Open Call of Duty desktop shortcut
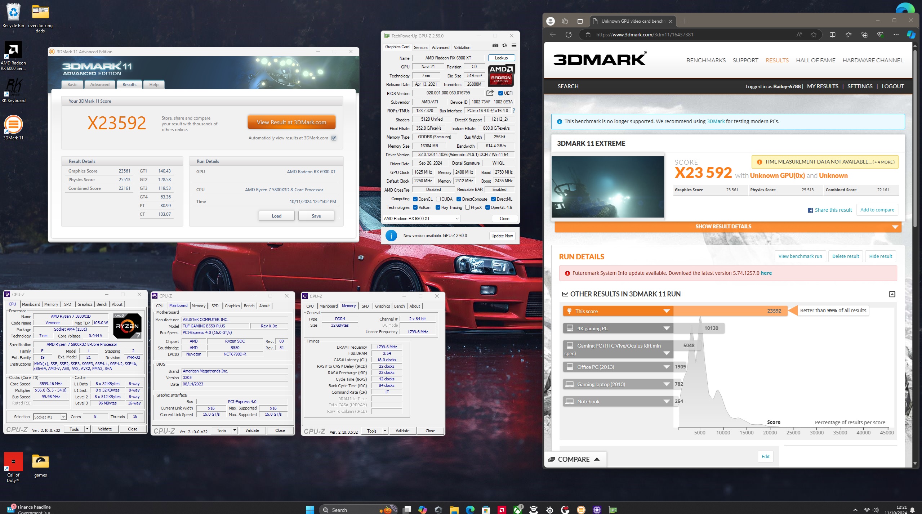 click(x=13, y=467)
